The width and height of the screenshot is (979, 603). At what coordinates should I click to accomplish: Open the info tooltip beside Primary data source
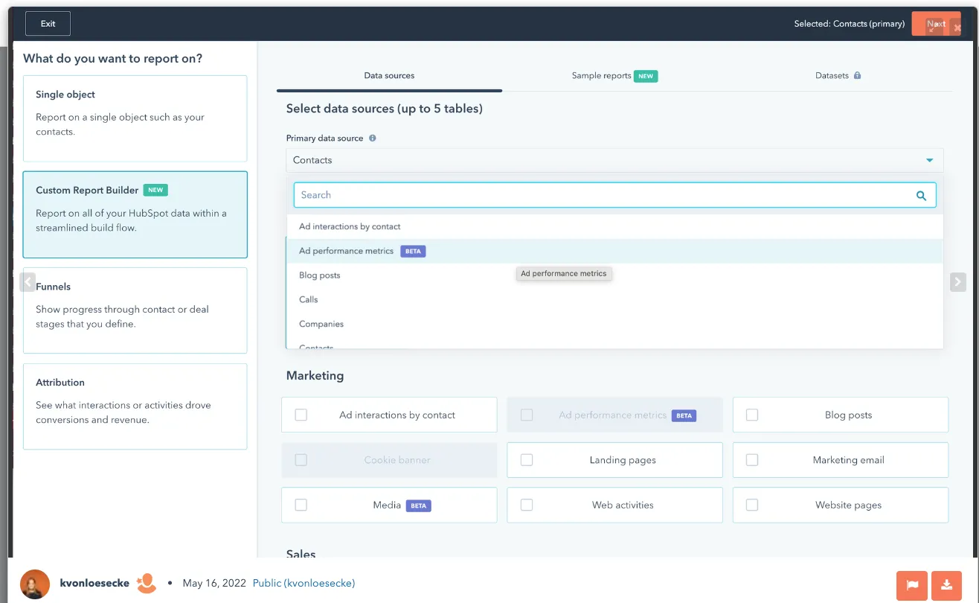point(372,138)
